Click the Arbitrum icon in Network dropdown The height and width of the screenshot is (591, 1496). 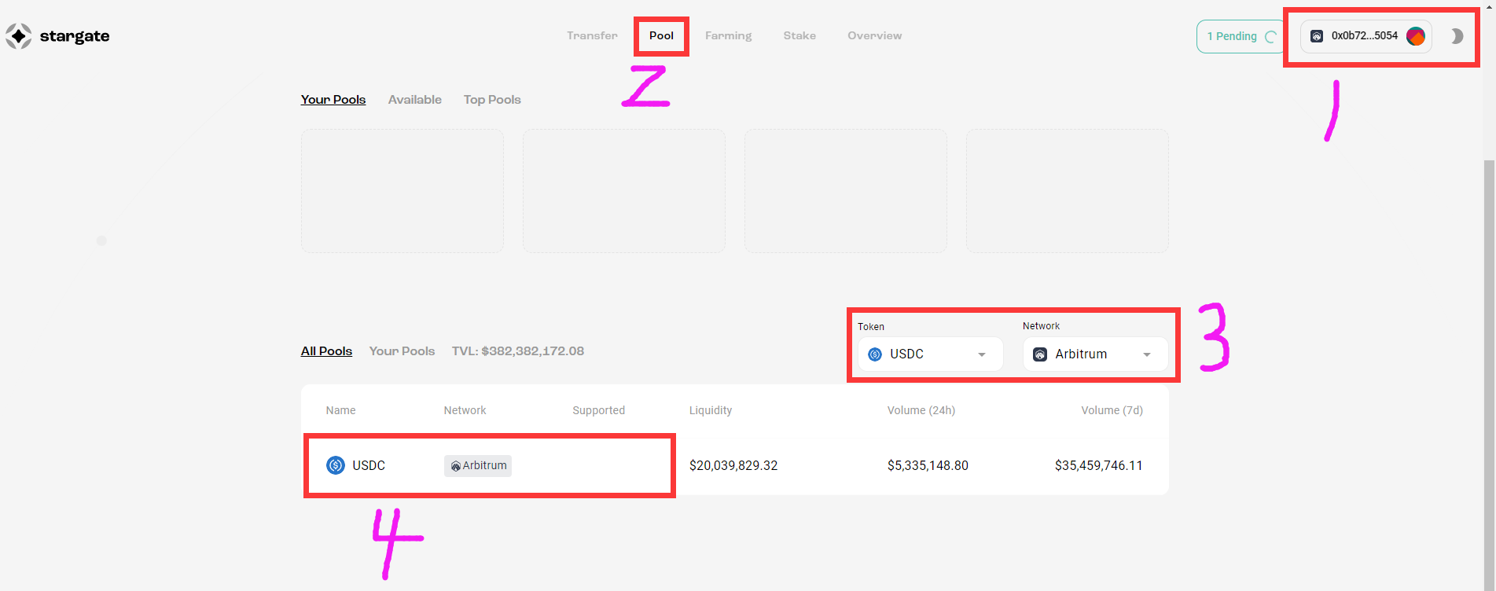click(x=1040, y=354)
